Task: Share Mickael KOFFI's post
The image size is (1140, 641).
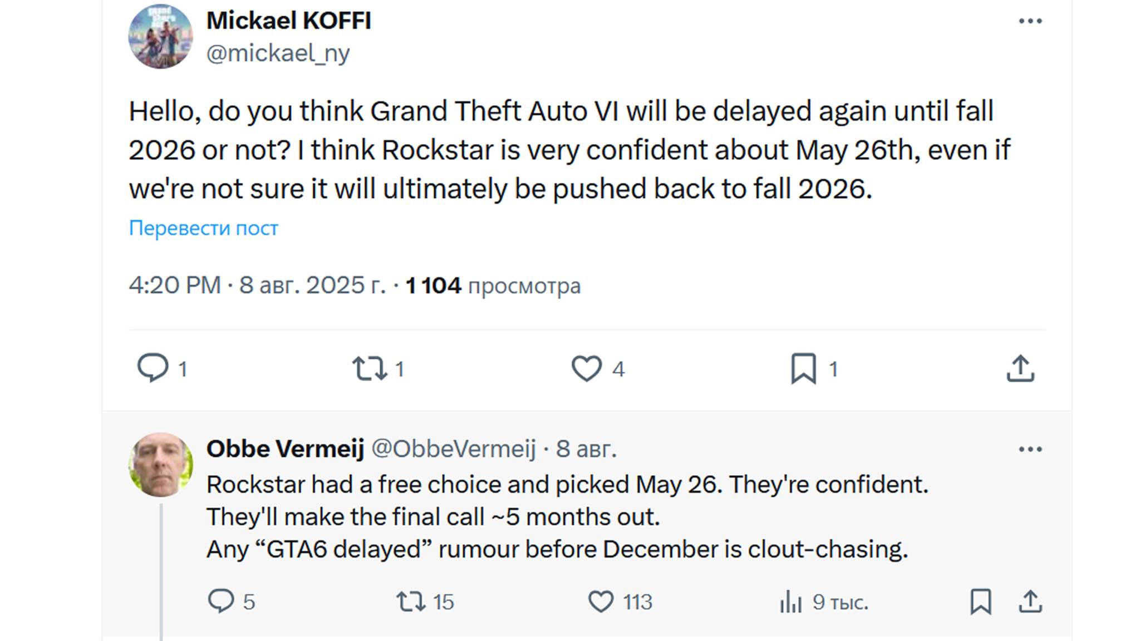Action: tap(1020, 368)
